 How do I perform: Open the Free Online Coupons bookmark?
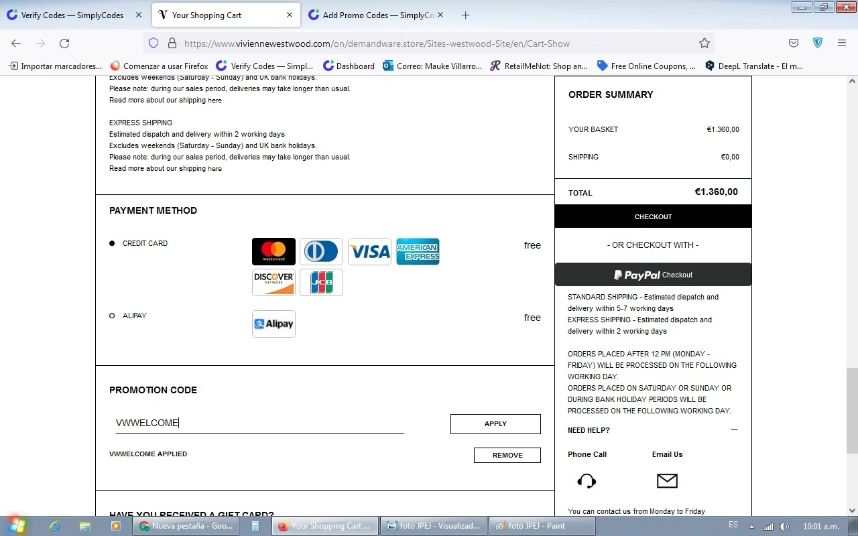point(646,66)
